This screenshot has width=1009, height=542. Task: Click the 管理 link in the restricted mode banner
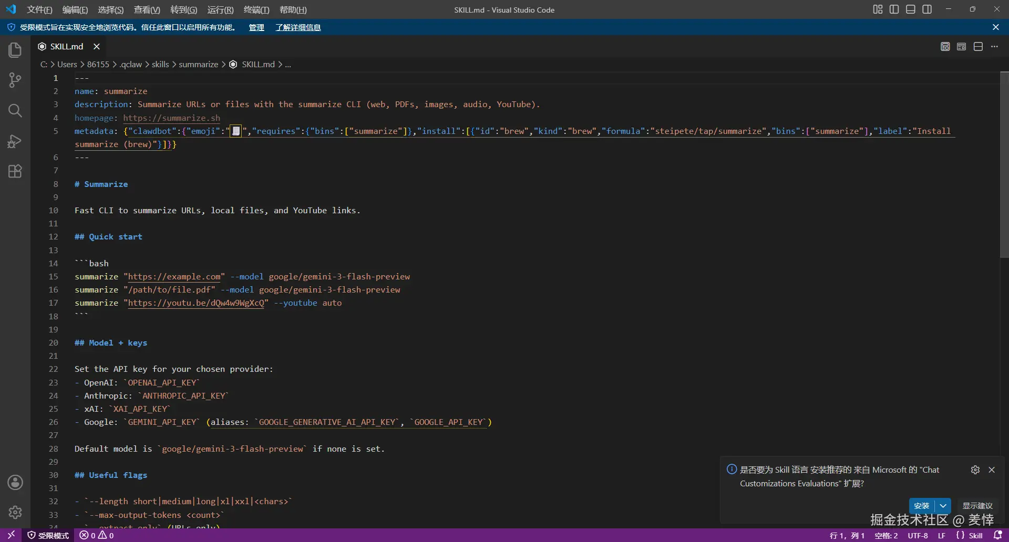point(256,27)
